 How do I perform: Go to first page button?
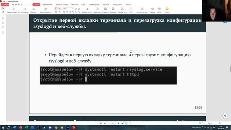tap(100, 123)
